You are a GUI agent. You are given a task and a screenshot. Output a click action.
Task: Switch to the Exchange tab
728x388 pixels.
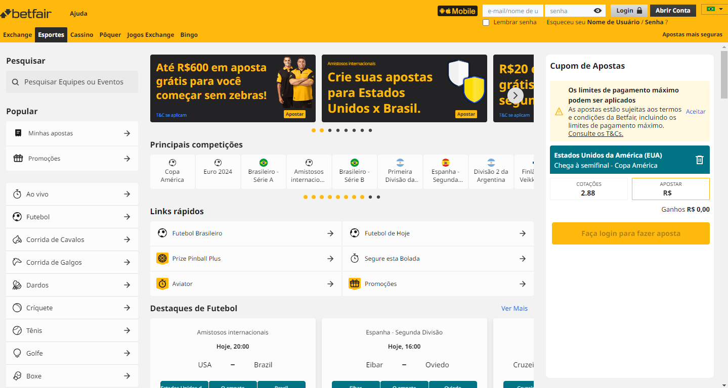(x=17, y=35)
